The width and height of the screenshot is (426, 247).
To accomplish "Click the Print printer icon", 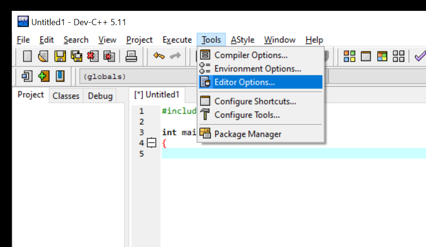I will (x=131, y=56).
